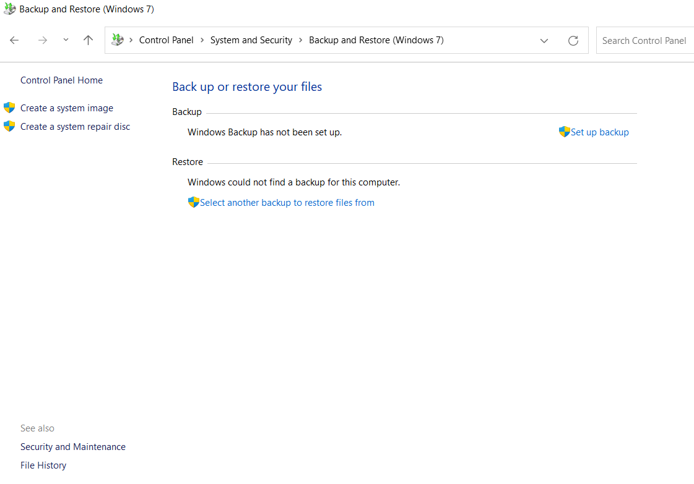Click the Forward navigation arrow
694x484 pixels.
[x=42, y=40]
